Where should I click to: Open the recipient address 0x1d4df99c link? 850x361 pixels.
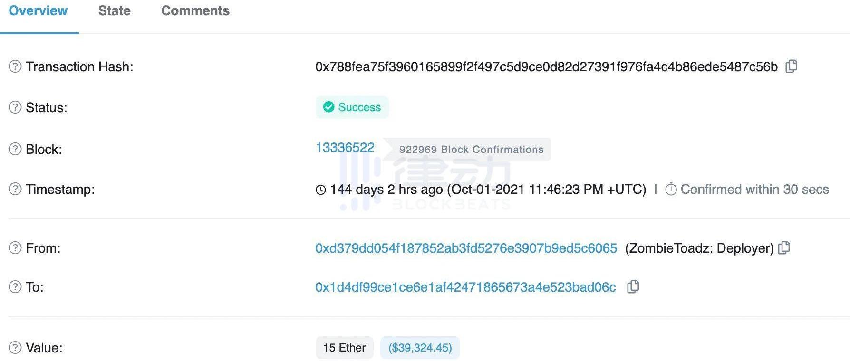[465, 287]
